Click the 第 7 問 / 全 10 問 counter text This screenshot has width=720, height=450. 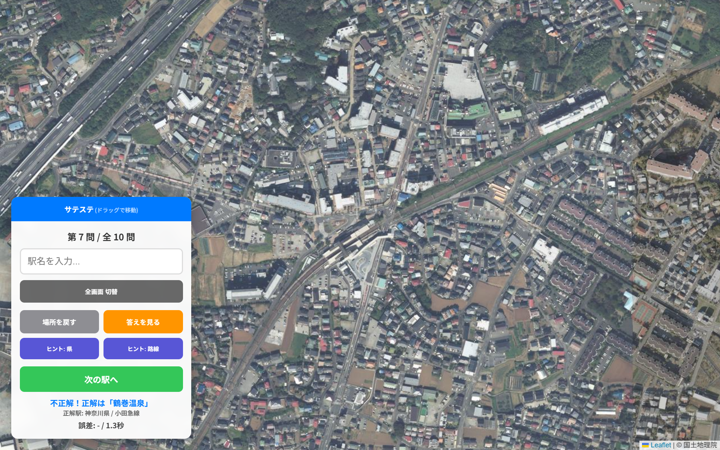[101, 237]
